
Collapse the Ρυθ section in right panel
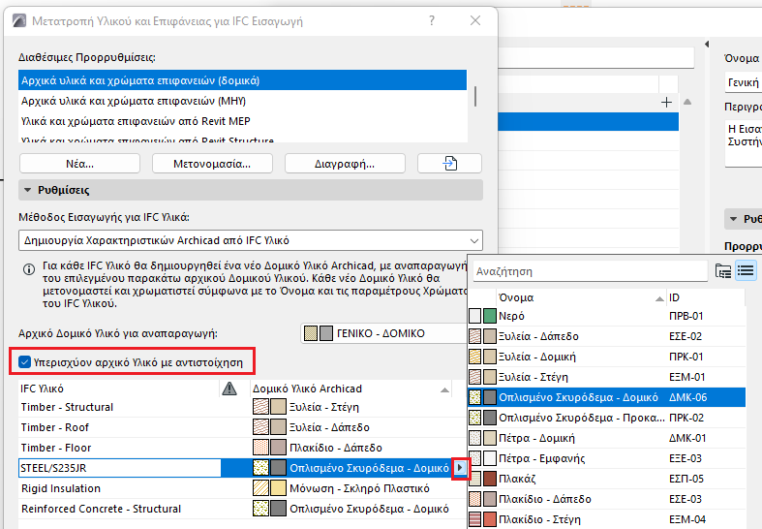[733, 219]
